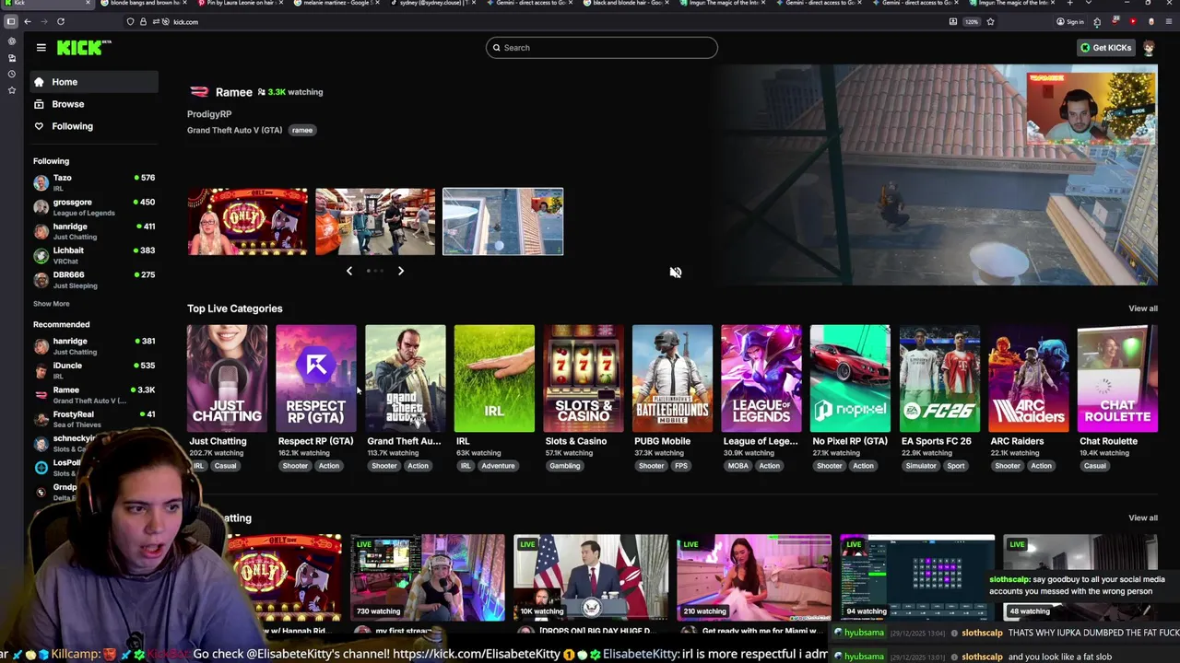The height and width of the screenshot is (663, 1180).
Task: Switch to the melanie martinez Google tab
Action: [x=337, y=4]
